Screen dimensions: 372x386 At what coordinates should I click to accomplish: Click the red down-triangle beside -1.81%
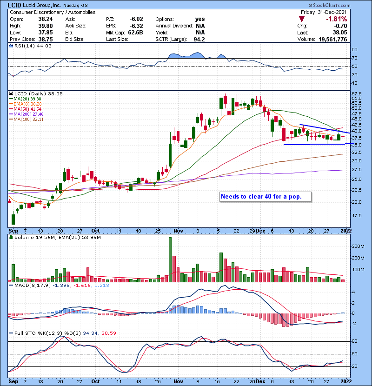[x=302, y=19]
